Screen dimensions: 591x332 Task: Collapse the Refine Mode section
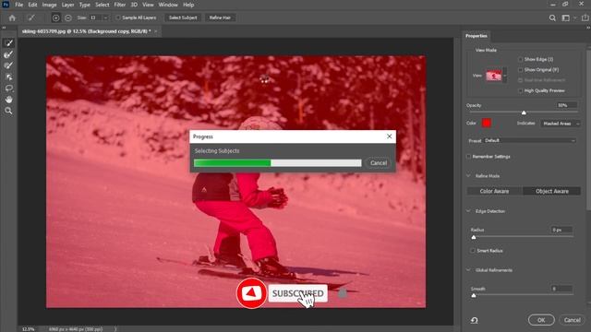tap(468, 176)
